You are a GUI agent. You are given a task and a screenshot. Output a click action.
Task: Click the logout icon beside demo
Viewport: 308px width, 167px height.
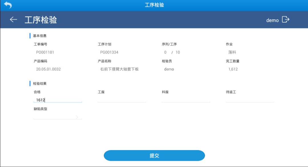tap(285, 19)
